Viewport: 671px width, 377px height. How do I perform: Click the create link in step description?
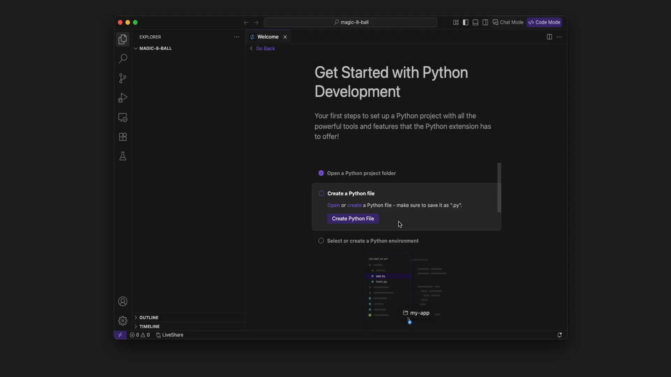point(354,205)
